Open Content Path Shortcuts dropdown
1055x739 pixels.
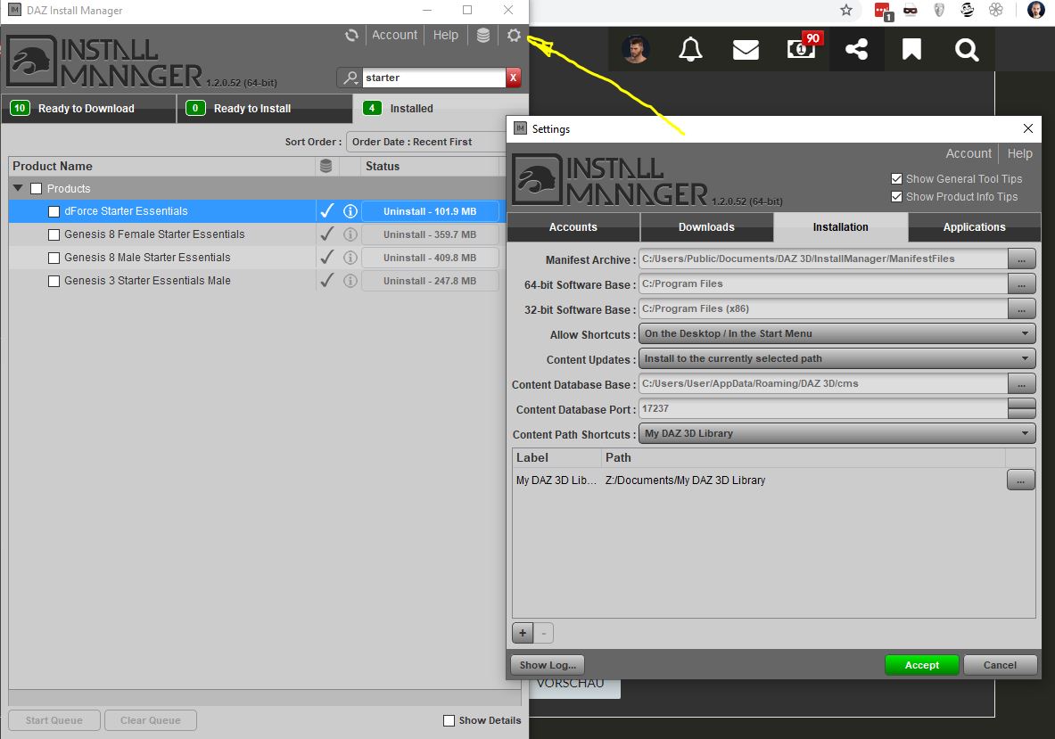837,434
